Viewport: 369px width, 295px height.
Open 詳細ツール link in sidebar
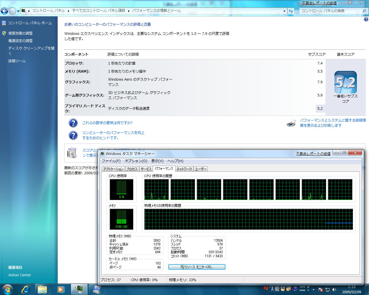pos(17,61)
